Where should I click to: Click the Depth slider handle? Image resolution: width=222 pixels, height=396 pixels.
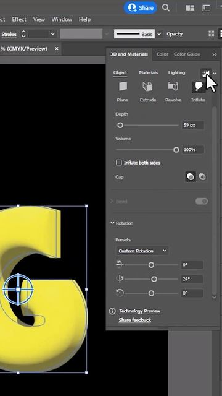(120, 125)
